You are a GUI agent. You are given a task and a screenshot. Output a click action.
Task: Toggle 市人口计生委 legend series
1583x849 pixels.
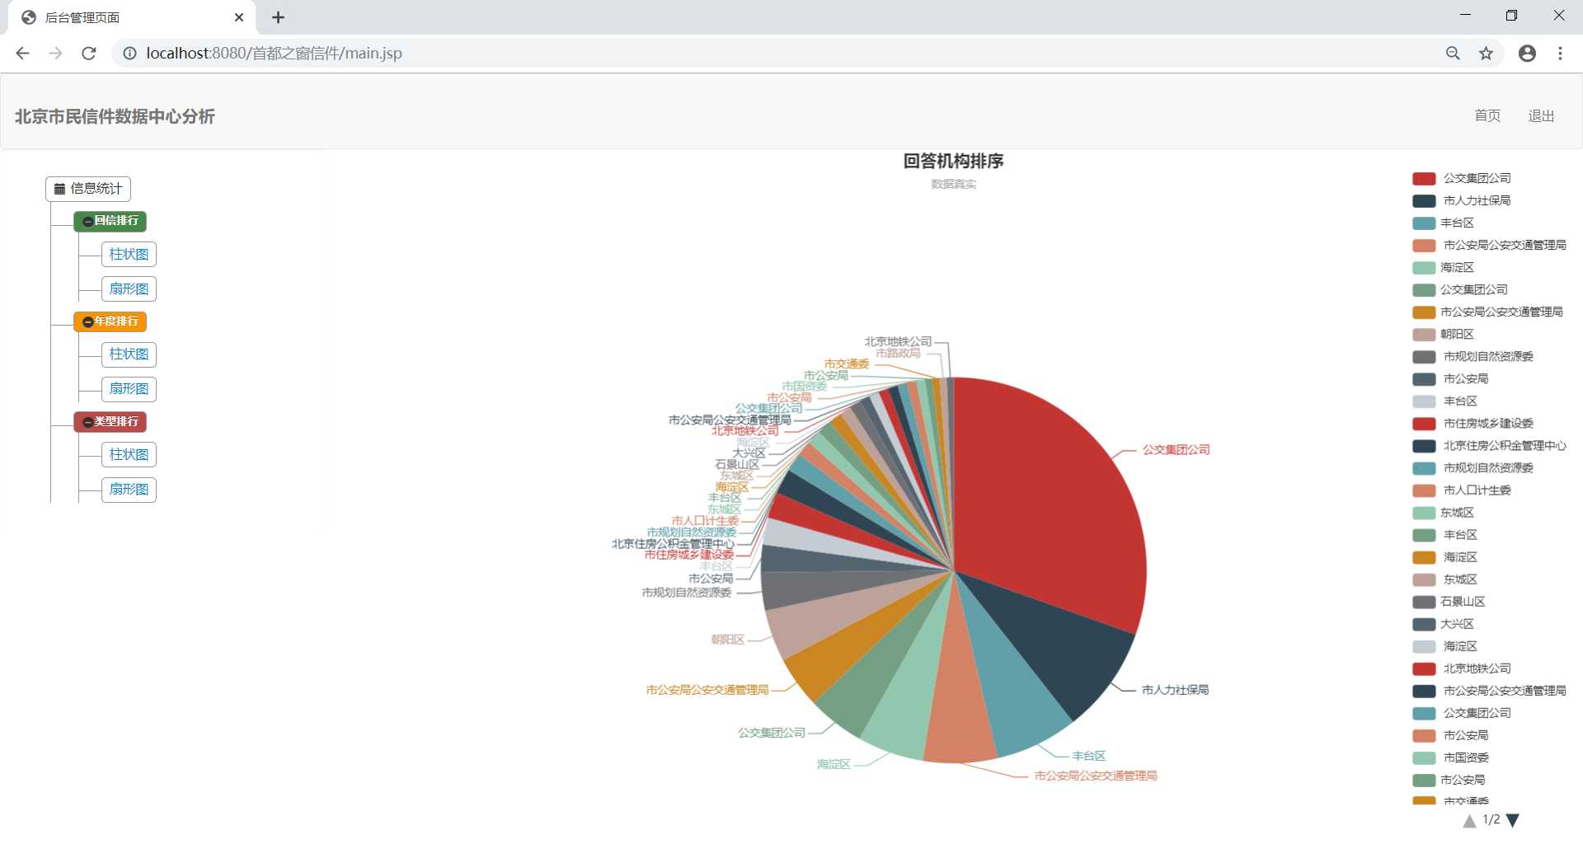(1461, 490)
